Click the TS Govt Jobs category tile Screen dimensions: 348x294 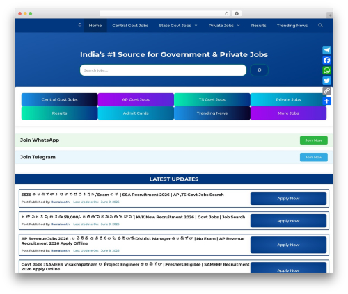[x=212, y=99]
